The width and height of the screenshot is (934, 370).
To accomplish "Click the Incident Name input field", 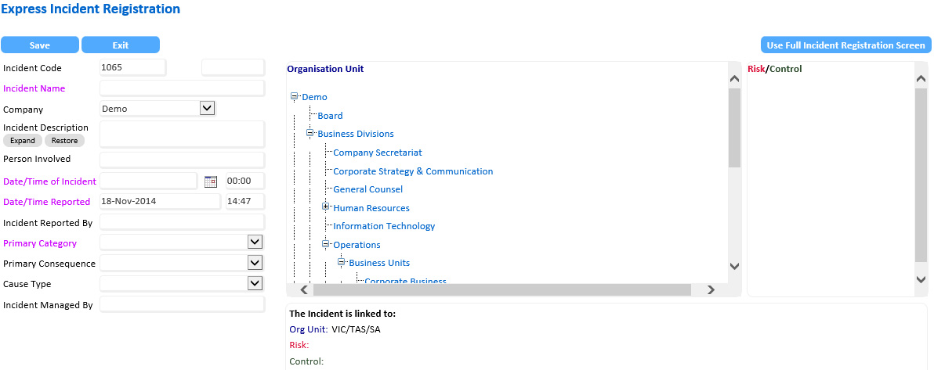I will [182, 88].
